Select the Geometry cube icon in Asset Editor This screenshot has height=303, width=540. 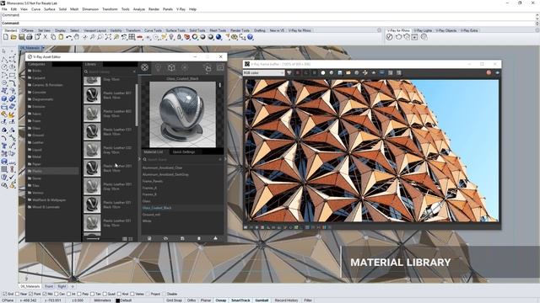171,67
